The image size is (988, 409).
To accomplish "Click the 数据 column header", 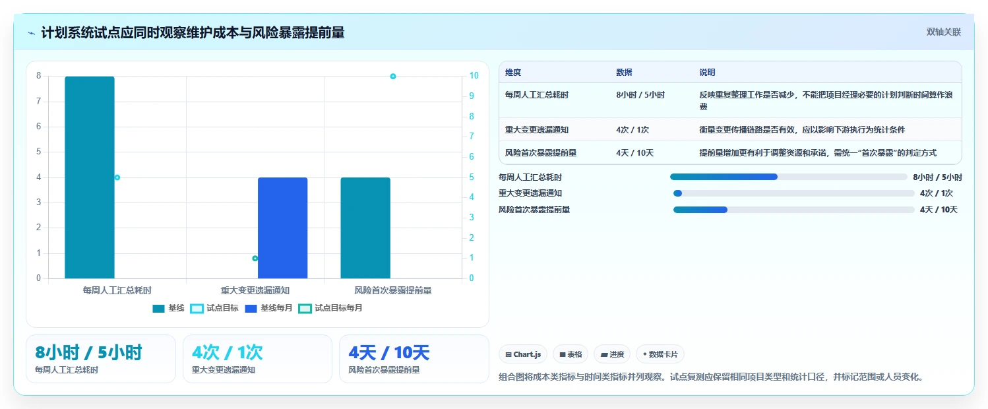I will pyautogui.click(x=624, y=73).
